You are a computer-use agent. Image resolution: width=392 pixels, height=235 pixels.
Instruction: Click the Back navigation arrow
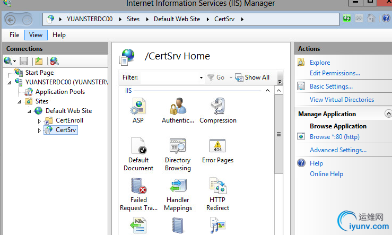pos(10,20)
